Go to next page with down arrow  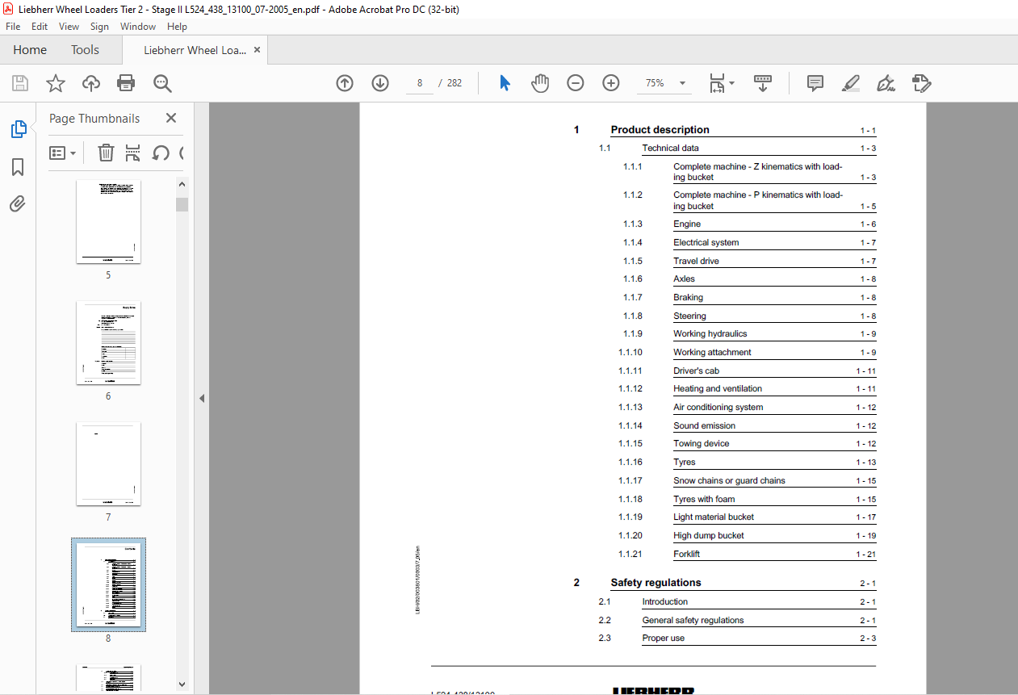[380, 83]
